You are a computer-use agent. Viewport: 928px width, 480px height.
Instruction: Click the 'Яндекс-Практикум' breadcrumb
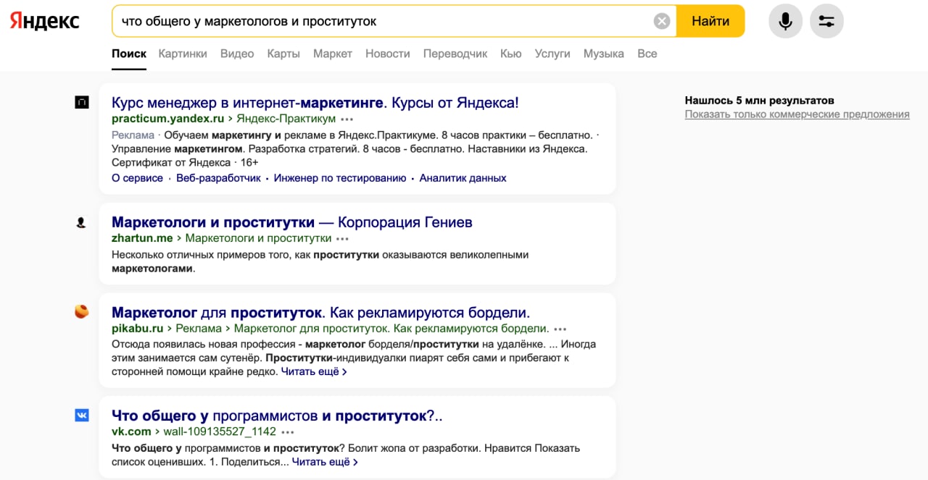tap(286, 119)
